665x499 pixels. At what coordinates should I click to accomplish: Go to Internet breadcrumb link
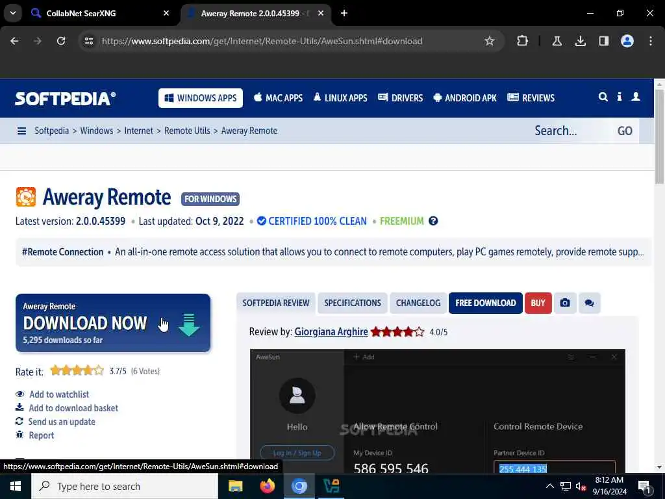pos(139,131)
